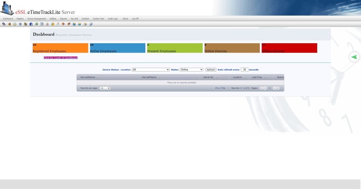Click the green speech-bubble toolbar icon
361x189 pixels.
[x=36, y=24]
